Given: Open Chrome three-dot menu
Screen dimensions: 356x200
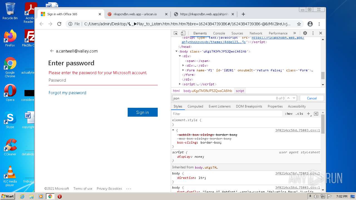Looking at the screenshot, I should pos(319,24).
